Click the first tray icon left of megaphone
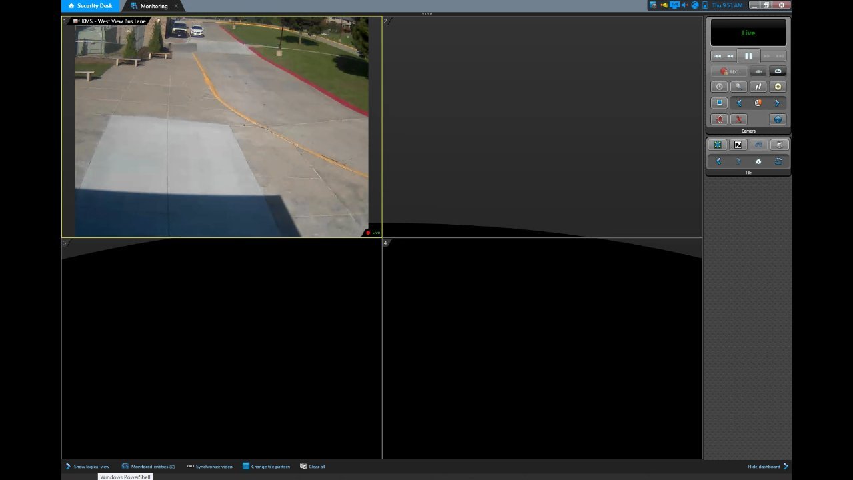The width and height of the screenshot is (853, 480). [x=653, y=5]
